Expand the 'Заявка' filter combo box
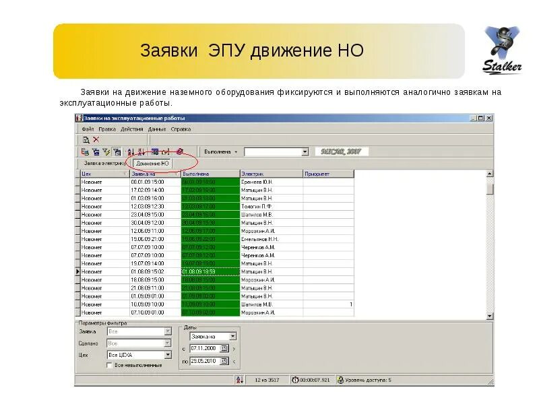The height and width of the screenshot is (404, 539). (168, 331)
